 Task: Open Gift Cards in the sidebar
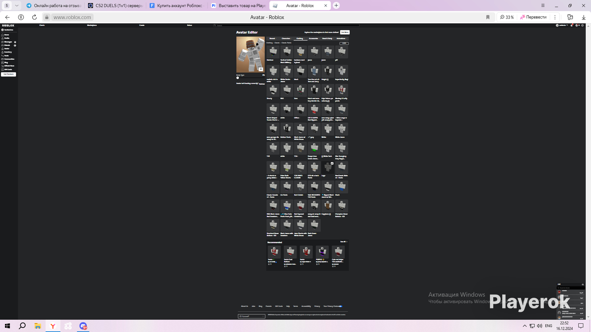tap(7, 69)
